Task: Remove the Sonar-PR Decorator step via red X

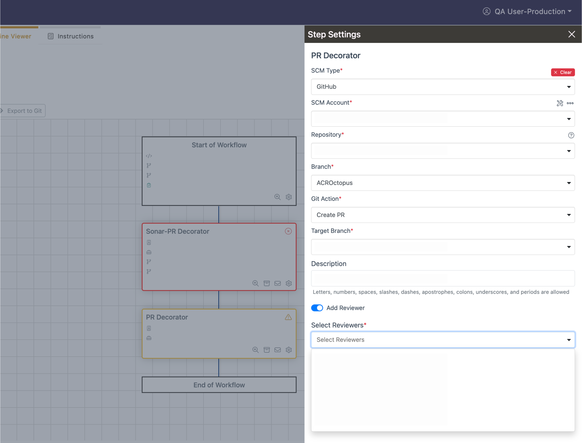Action: pyautogui.click(x=288, y=231)
